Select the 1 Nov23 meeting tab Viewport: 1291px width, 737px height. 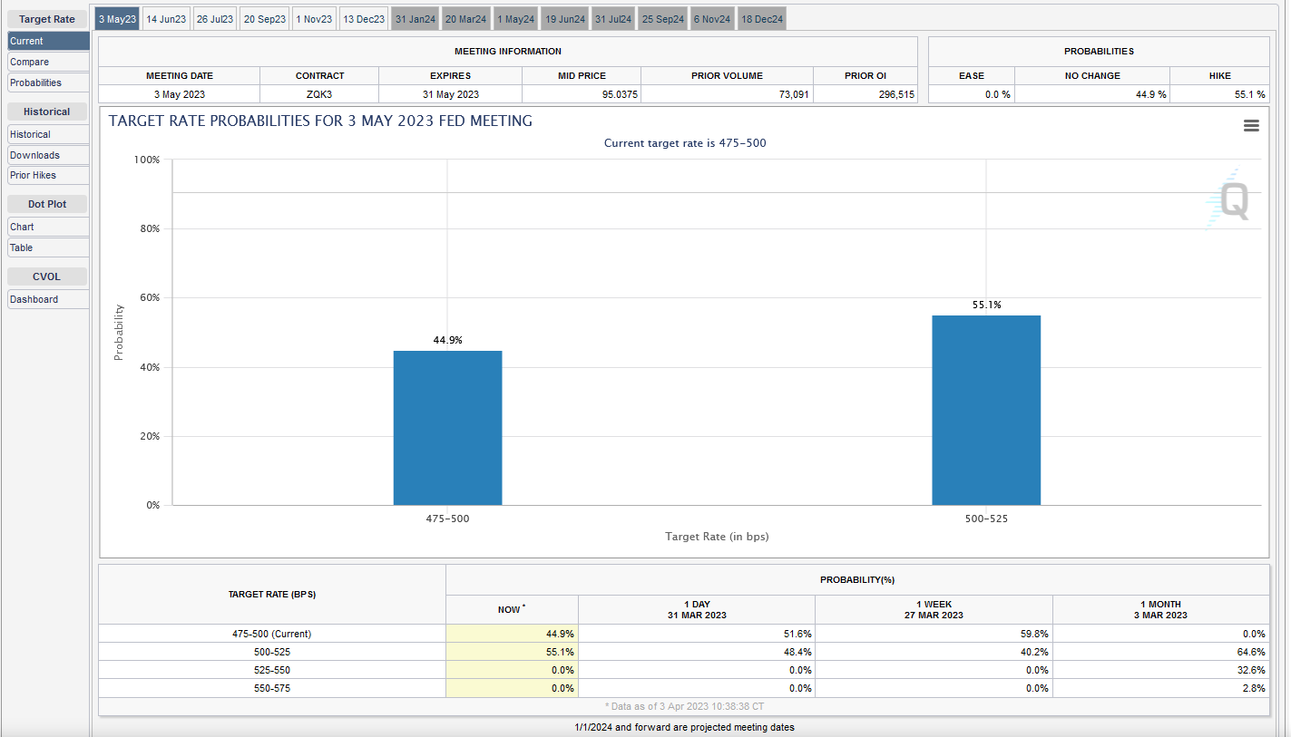coord(314,19)
